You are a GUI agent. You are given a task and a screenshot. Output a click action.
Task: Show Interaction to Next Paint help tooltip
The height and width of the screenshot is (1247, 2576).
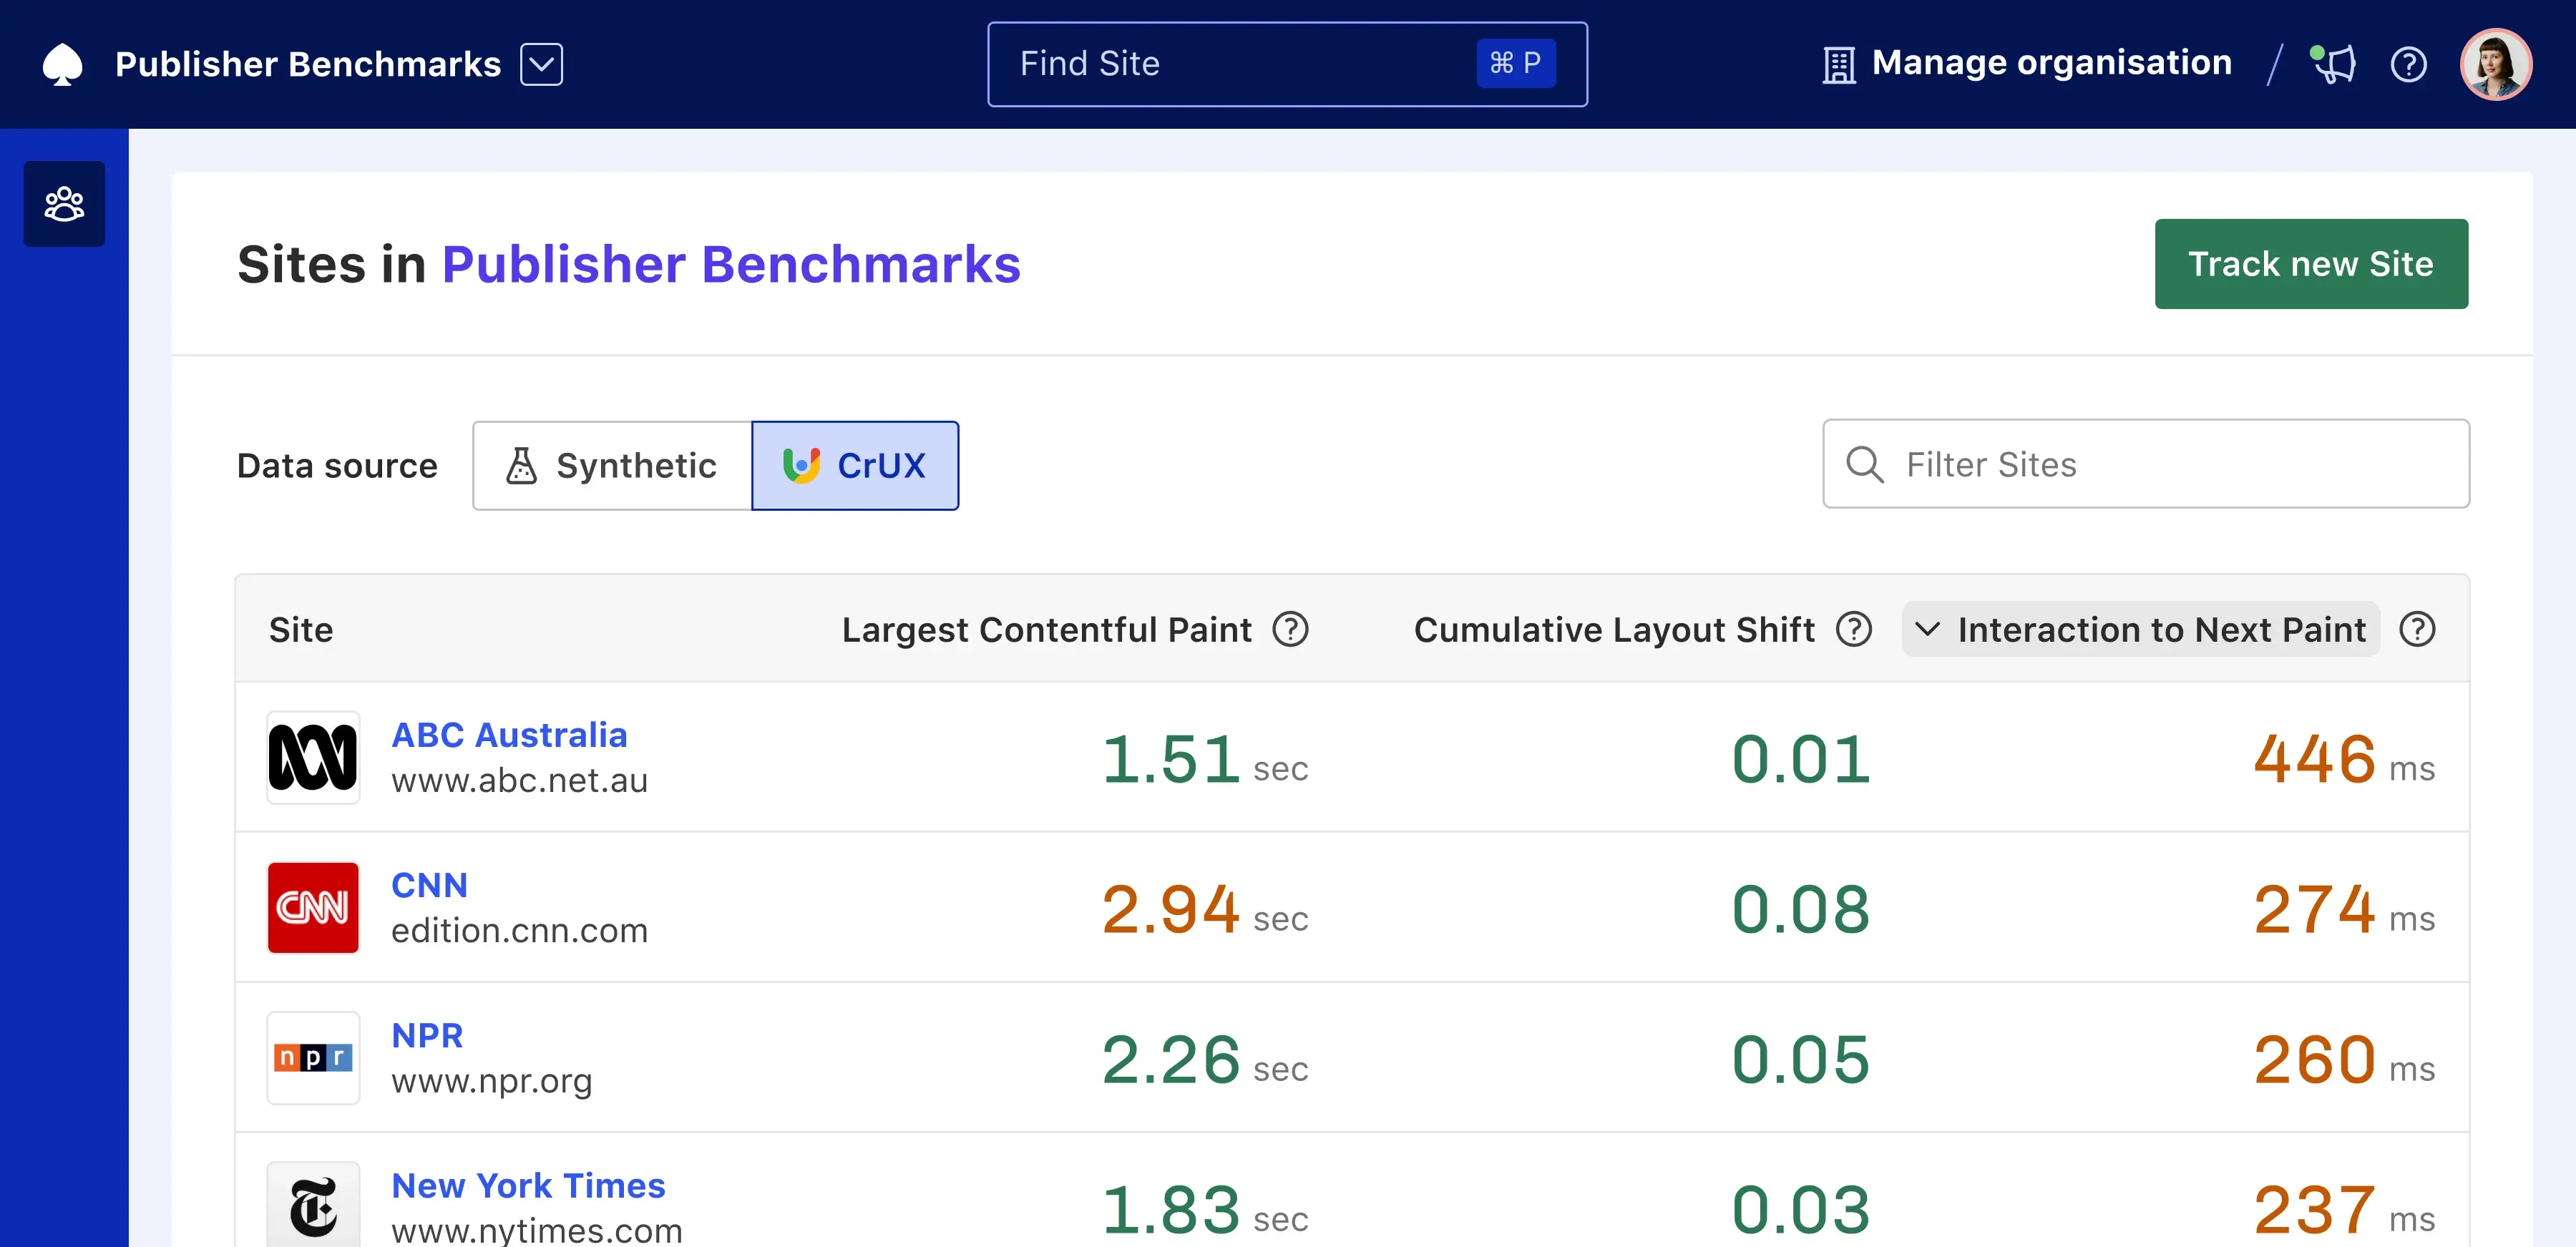pyautogui.click(x=2417, y=630)
